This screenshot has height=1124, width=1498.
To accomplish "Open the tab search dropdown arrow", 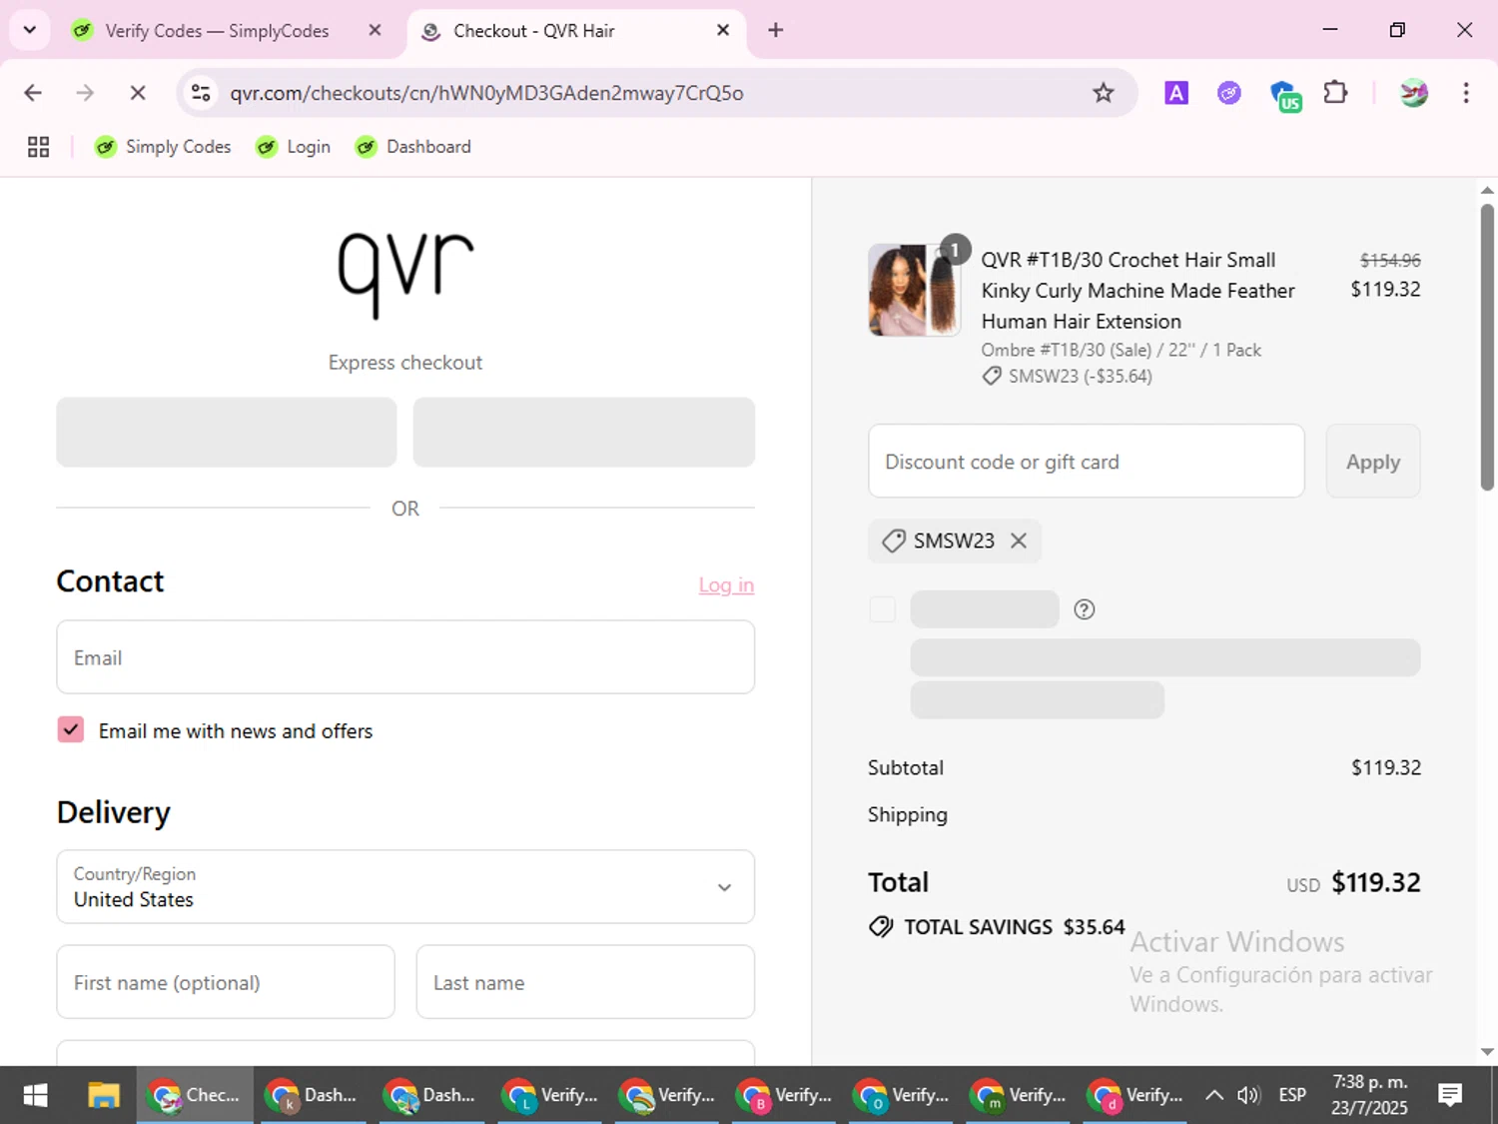I will (30, 30).
